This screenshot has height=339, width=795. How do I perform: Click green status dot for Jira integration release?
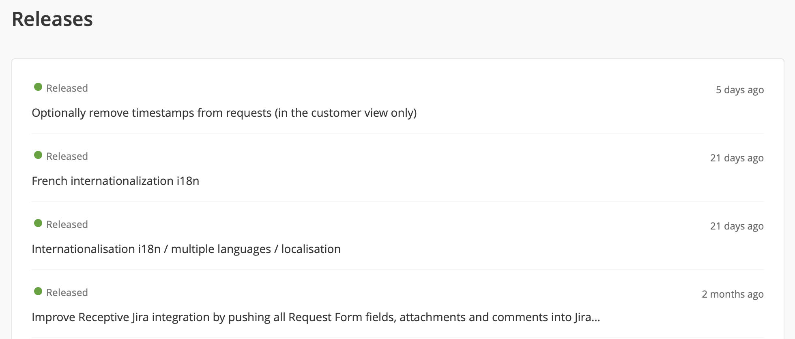(x=38, y=291)
